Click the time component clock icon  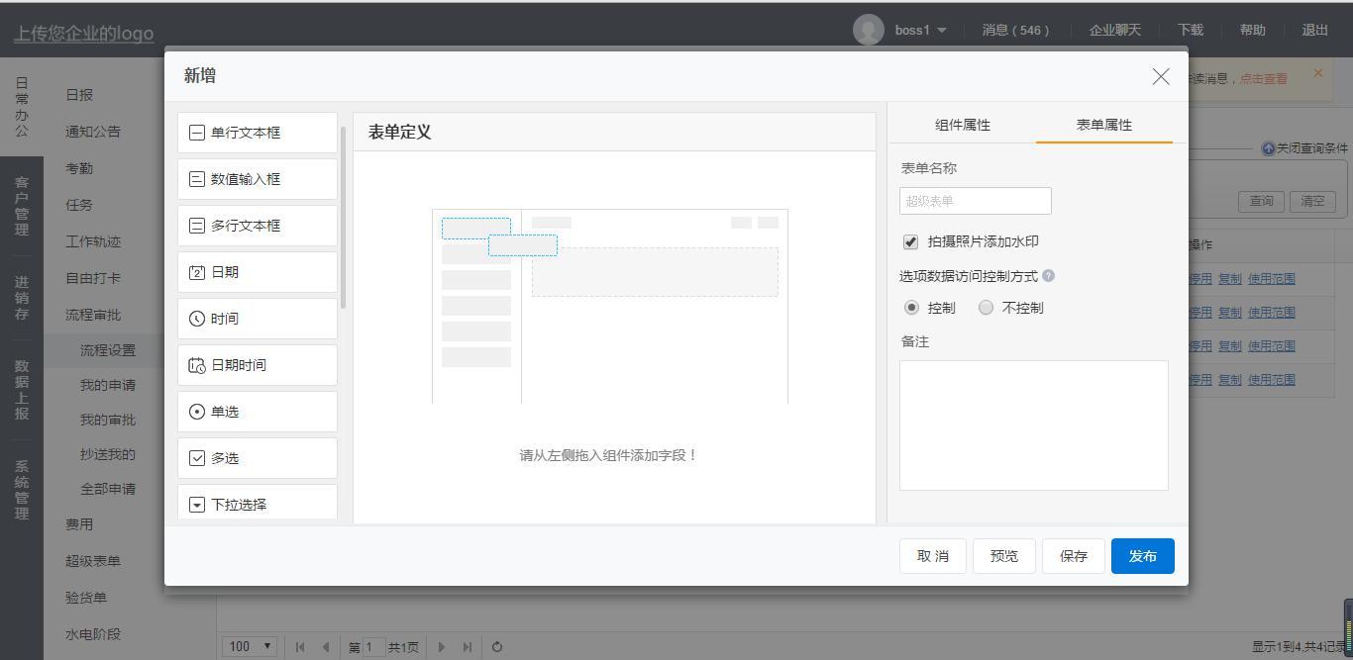(x=197, y=319)
